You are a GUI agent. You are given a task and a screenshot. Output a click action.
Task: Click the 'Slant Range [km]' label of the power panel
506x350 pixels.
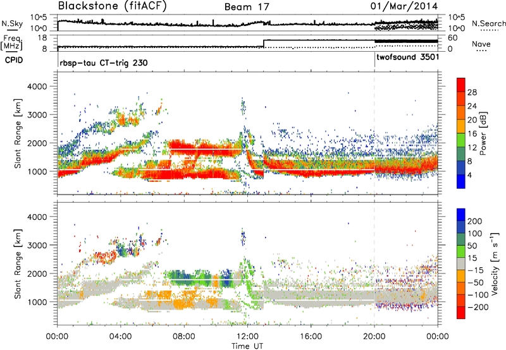[18, 133]
